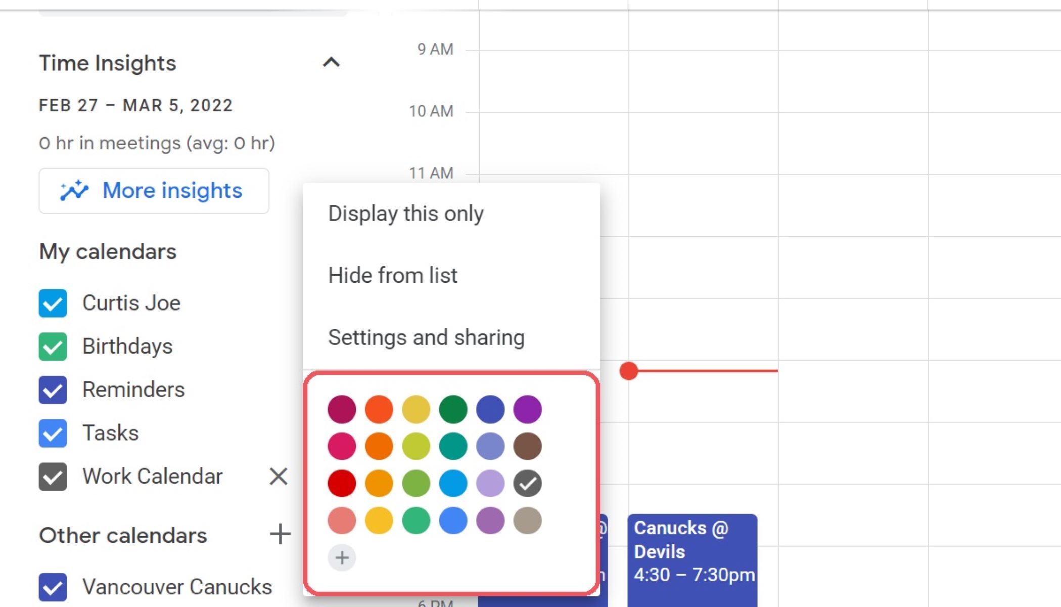1061x607 pixels.
Task: Collapse Time Insights with the chevron
Action: [x=331, y=63]
